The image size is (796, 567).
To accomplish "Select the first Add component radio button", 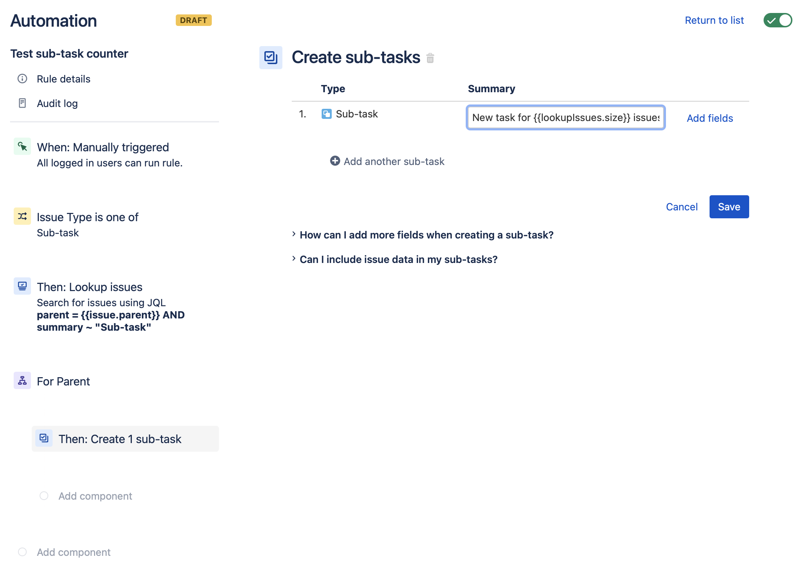I will [44, 496].
